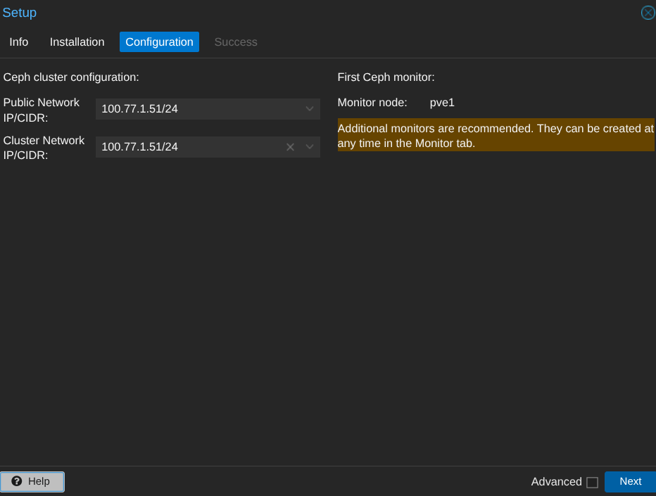656x496 pixels.
Task: Switch to the Info tab
Action: click(19, 42)
